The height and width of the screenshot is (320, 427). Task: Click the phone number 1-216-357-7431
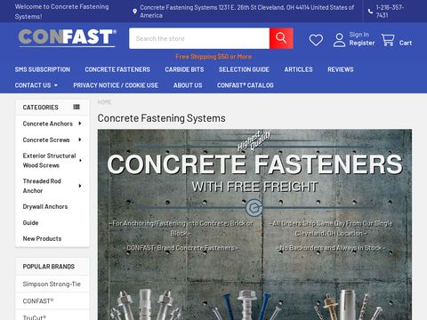(390, 12)
